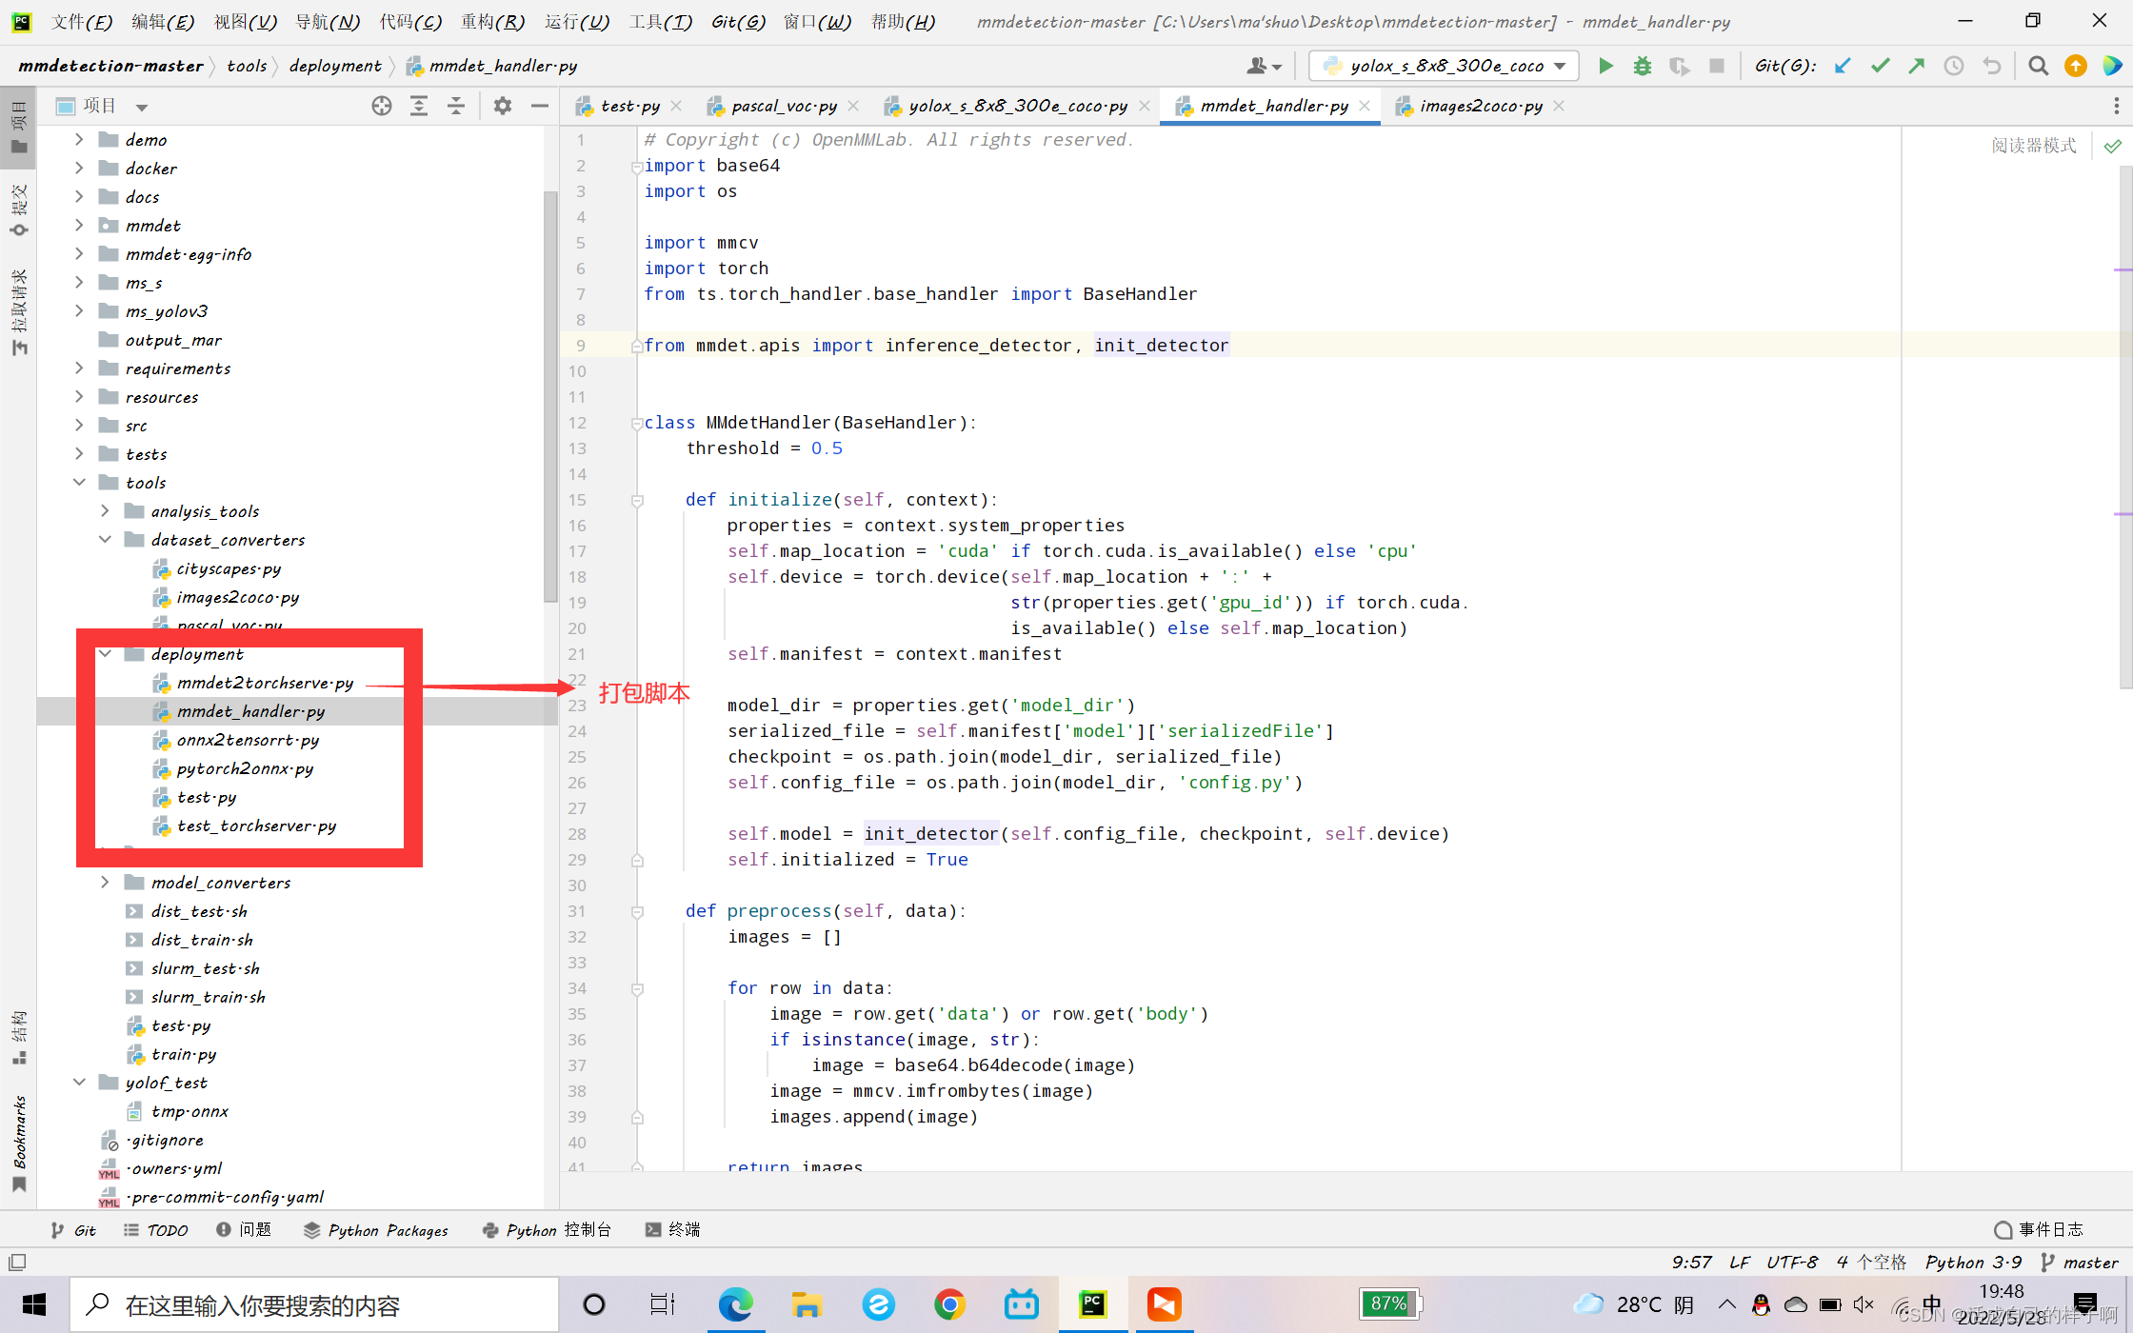
Task: Open Search Everywhere magnifier icon
Action: (x=2038, y=66)
